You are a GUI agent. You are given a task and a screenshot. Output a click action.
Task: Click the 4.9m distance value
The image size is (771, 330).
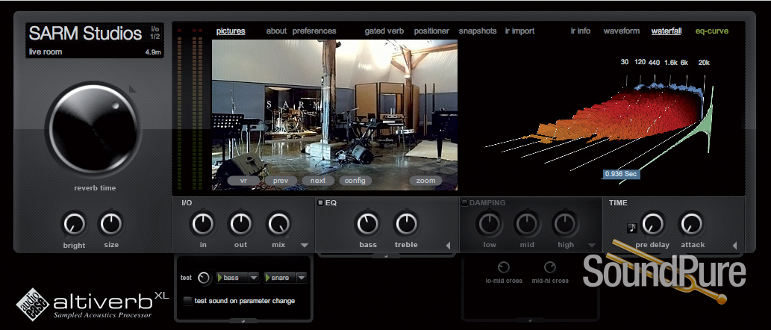point(153,52)
